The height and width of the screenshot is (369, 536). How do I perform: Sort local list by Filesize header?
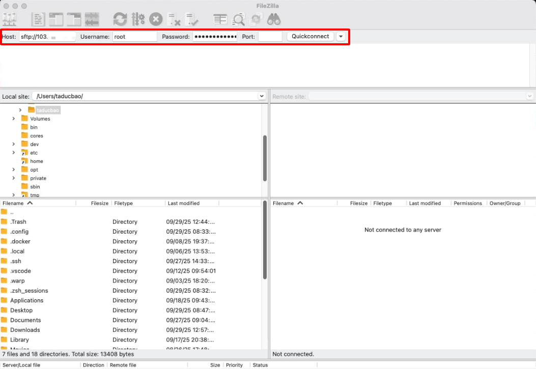point(94,203)
